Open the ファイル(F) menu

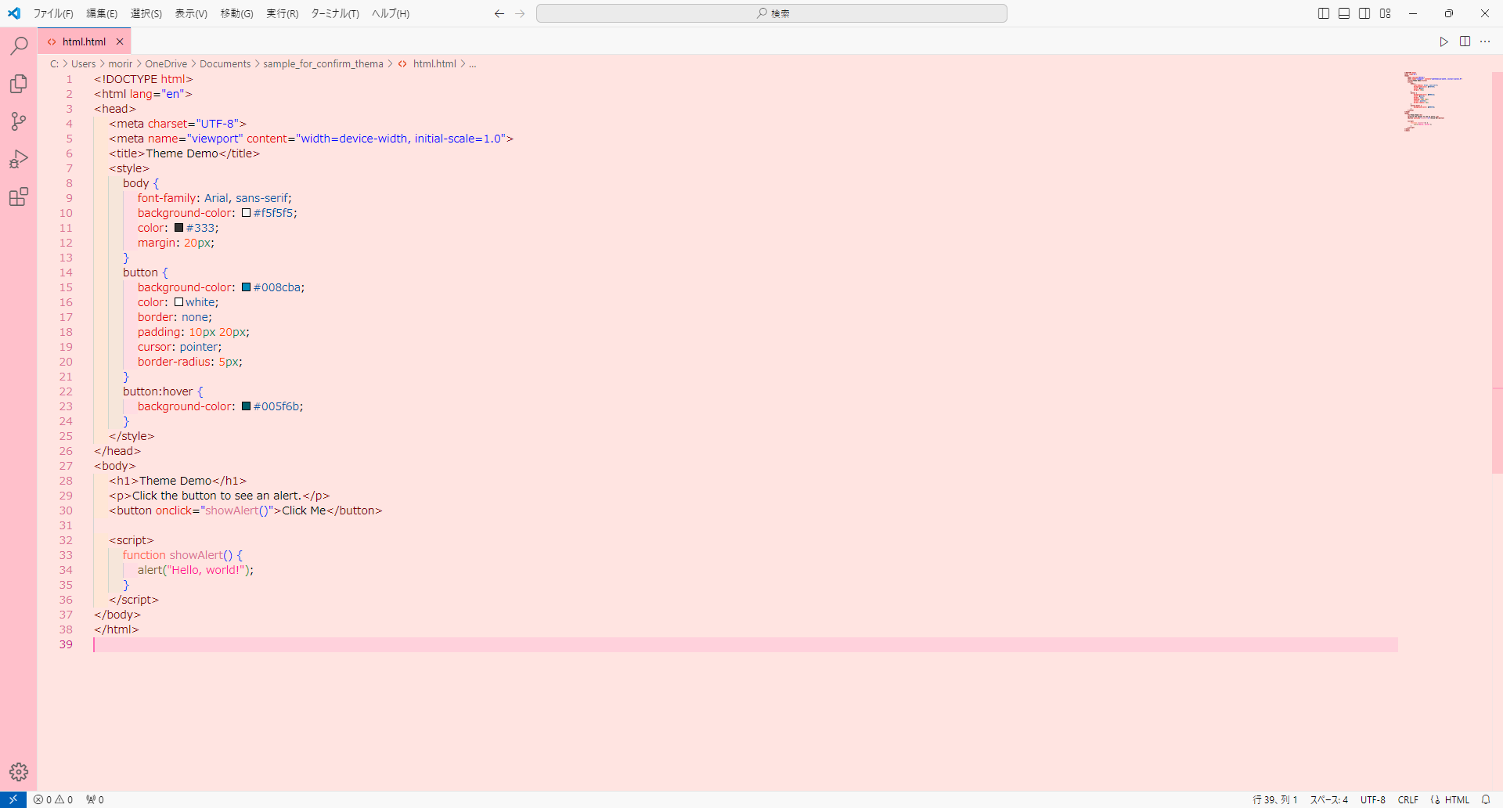click(x=53, y=13)
